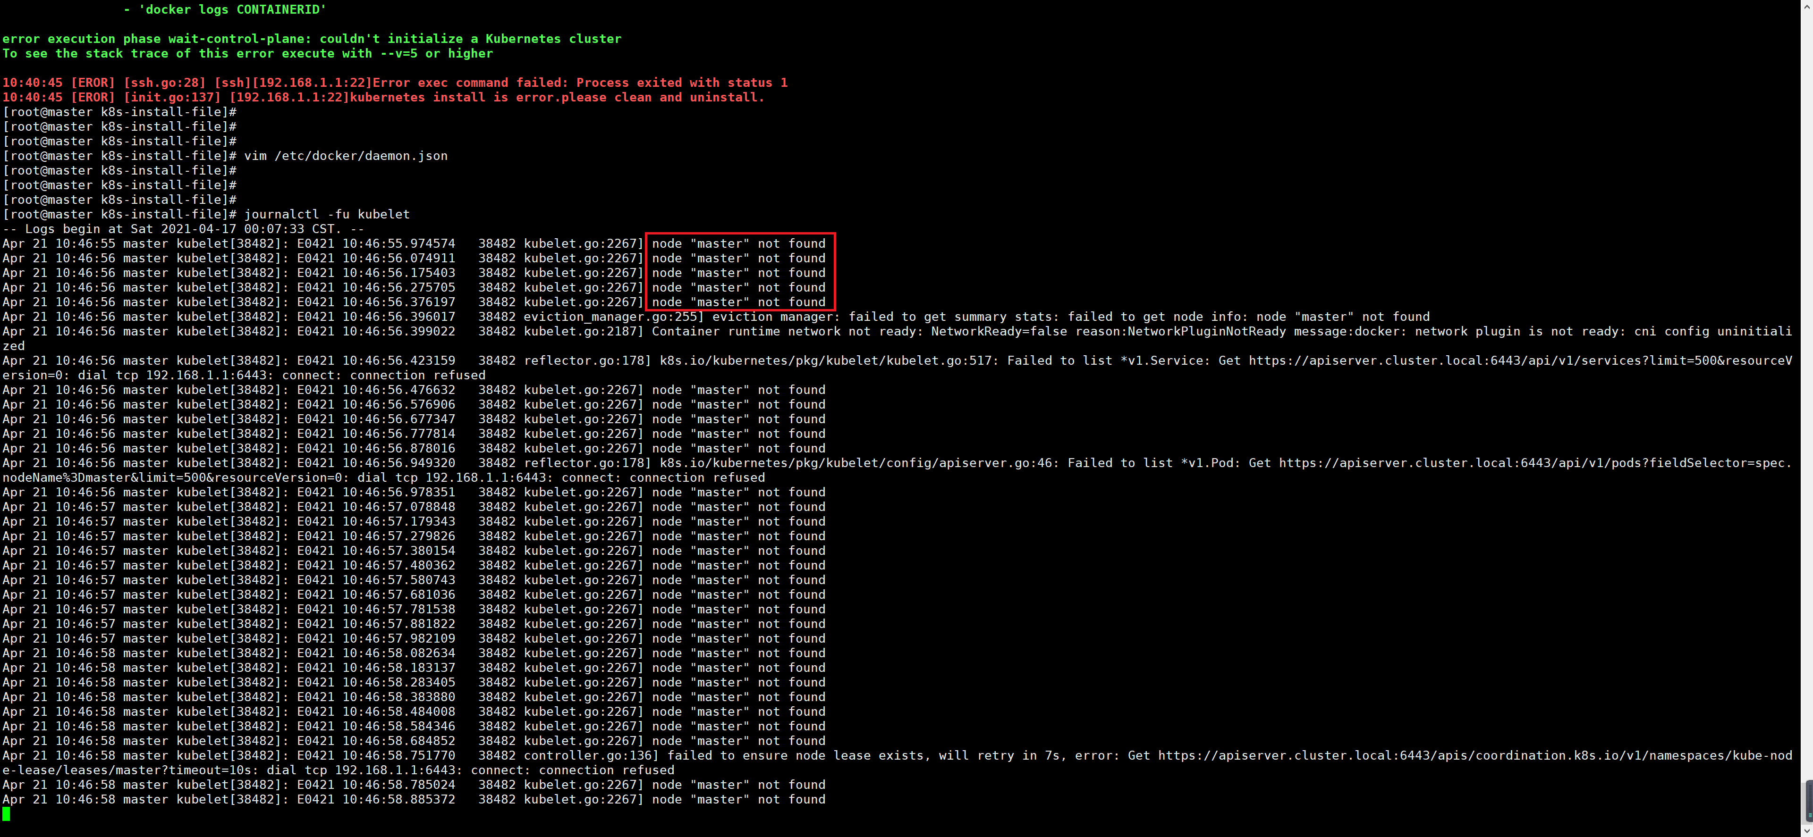1813x837 pixels.
Task: Click the 'journalctl -fu kubelet' command
Action: point(327,215)
